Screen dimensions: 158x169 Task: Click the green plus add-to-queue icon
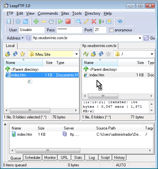coord(36,21)
